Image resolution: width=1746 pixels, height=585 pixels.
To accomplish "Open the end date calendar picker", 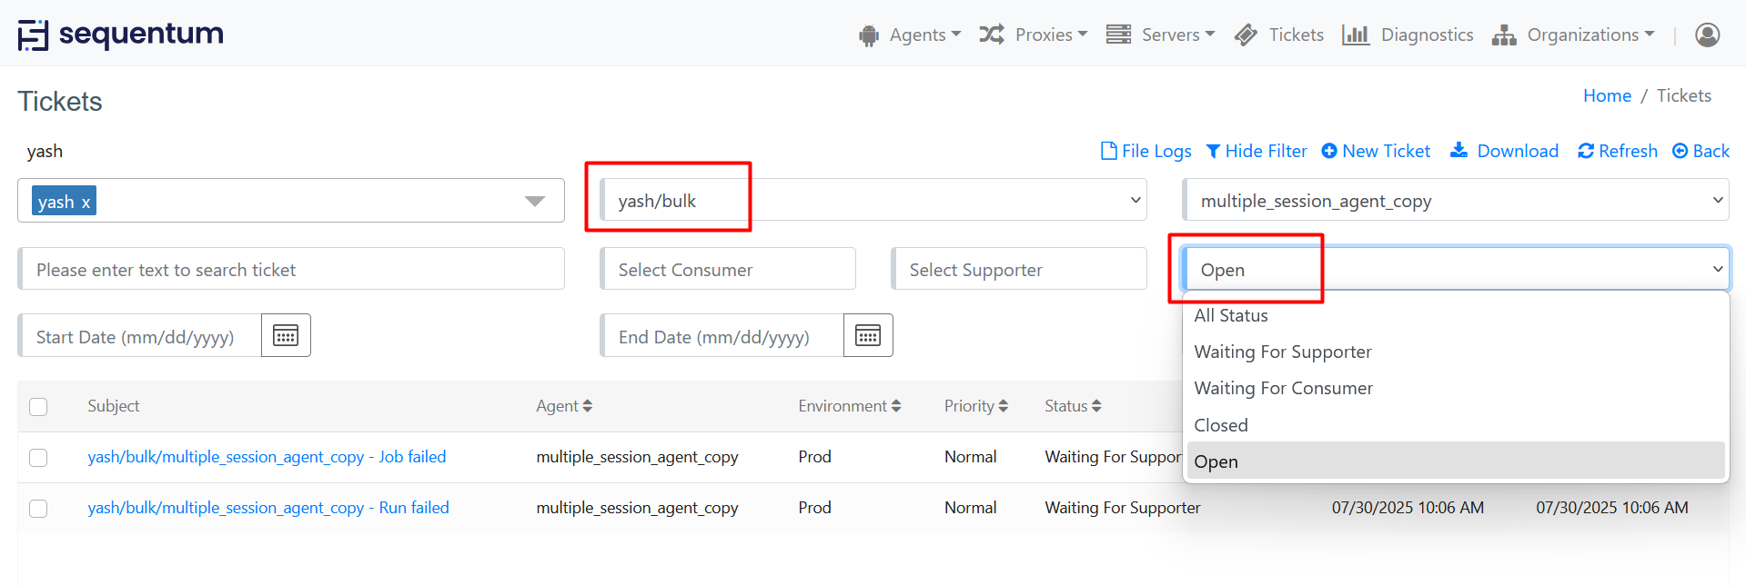I will click(x=868, y=336).
